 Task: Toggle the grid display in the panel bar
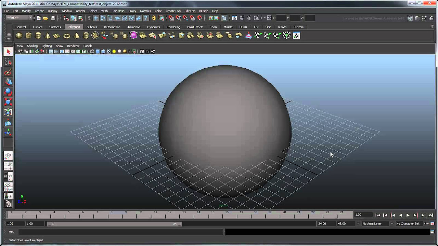(x=51, y=52)
